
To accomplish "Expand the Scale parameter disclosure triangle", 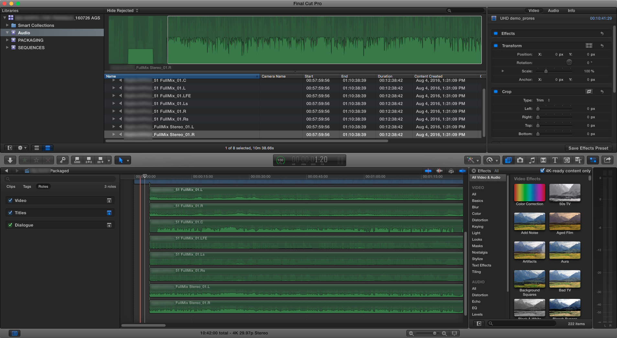I will pos(502,71).
